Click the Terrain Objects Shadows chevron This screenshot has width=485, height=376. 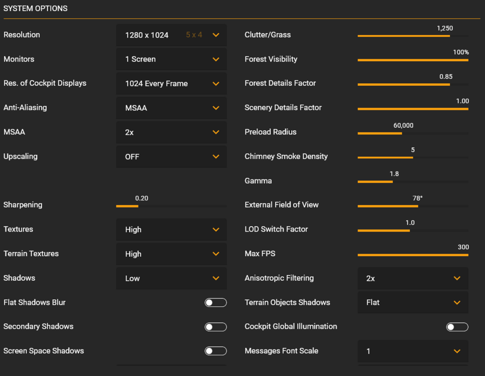(x=457, y=302)
